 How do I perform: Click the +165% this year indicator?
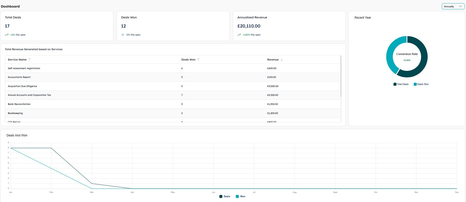coord(251,35)
